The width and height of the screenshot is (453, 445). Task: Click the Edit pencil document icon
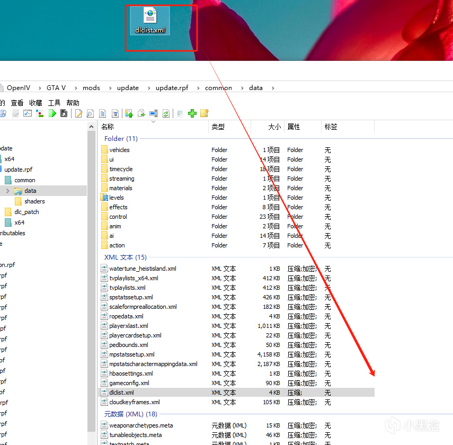pyautogui.click(x=78, y=113)
